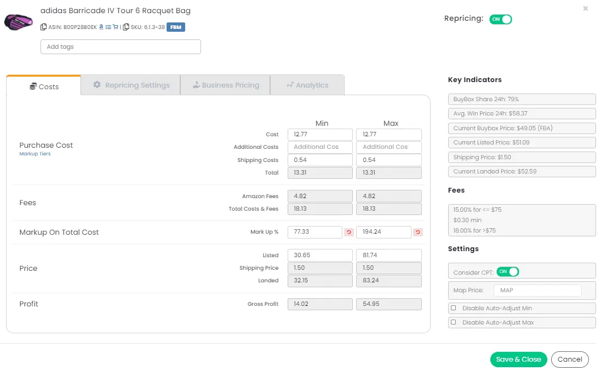Image resolution: width=601 pixels, height=371 pixels.
Task: Click the Min Mark Up % field
Action: pyautogui.click(x=314, y=232)
